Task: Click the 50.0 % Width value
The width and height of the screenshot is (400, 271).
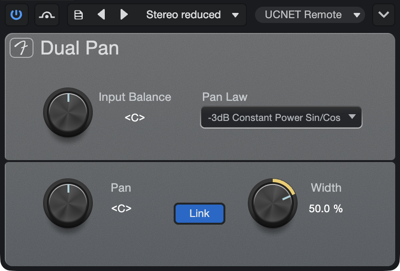Action: click(326, 208)
